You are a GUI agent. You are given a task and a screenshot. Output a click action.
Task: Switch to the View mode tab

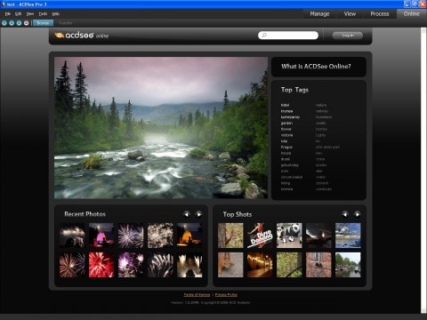[350, 14]
